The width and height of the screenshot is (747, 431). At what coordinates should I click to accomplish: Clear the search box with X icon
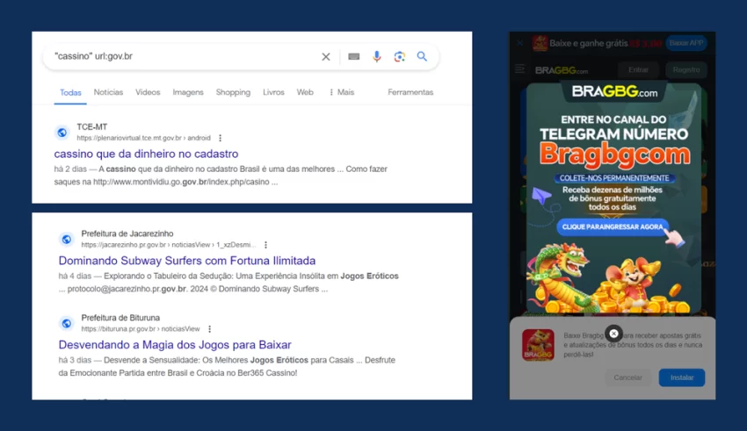click(x=326, y=56)
